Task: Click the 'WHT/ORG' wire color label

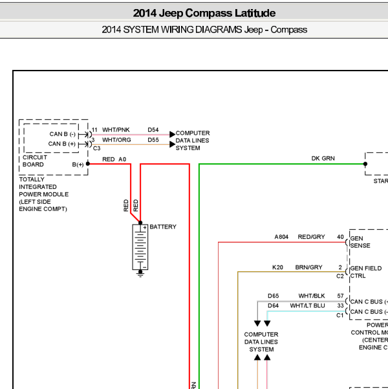Action: pos(116,140)
